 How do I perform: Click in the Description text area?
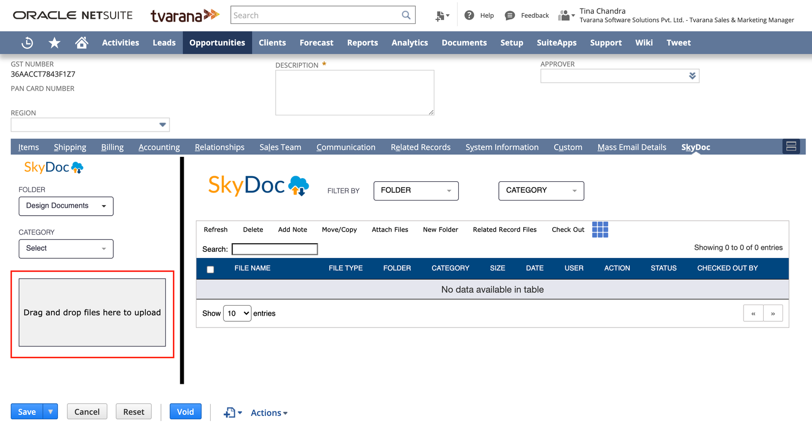355,92
